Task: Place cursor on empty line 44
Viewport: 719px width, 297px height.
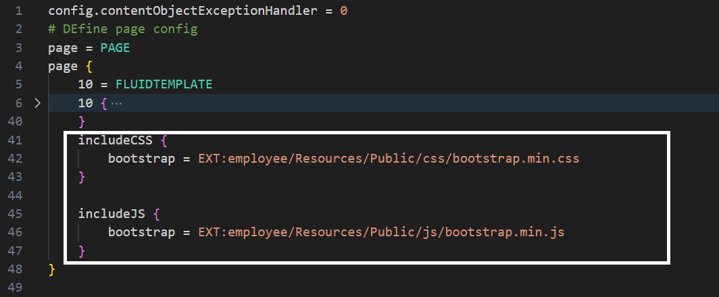Action: 203,196
